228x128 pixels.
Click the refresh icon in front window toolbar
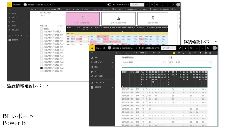tap(154, 53)
